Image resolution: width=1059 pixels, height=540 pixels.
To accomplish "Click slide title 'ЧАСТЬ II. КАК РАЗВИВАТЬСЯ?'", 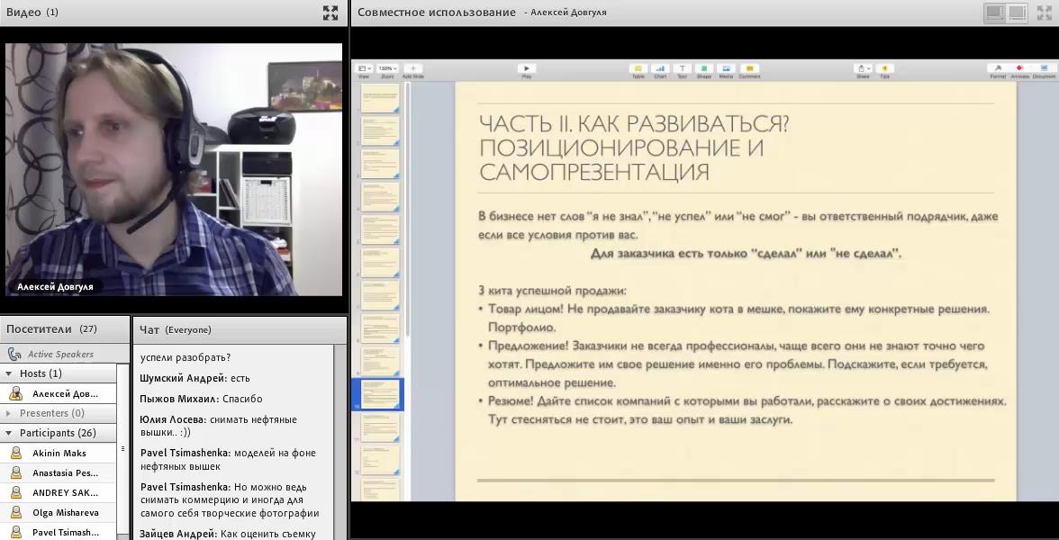I will click(x=634, y=124).
